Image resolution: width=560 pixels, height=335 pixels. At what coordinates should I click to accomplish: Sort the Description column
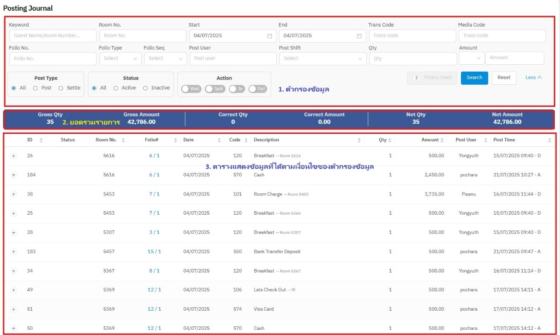(359, 140)
